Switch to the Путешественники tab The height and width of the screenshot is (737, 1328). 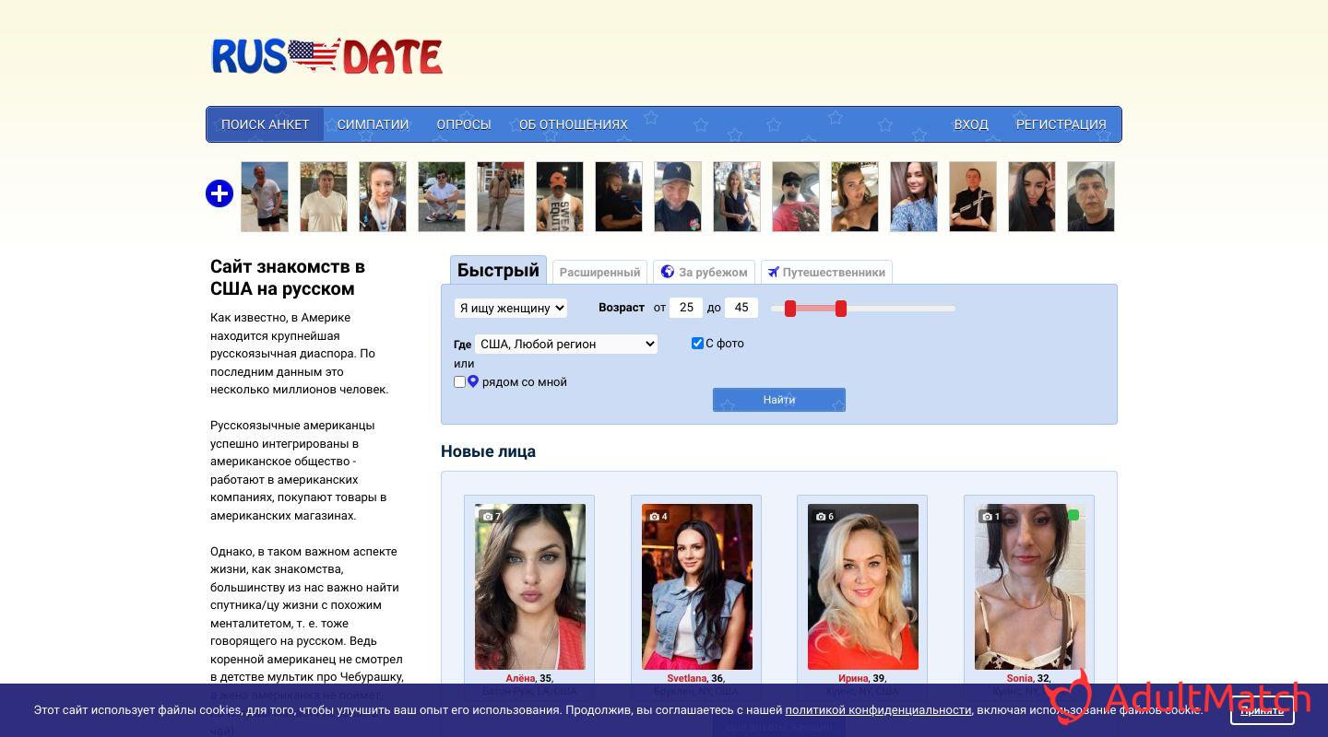(x=826, y=272)
